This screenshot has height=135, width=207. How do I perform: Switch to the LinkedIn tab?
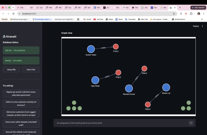(x=97, y=8)
